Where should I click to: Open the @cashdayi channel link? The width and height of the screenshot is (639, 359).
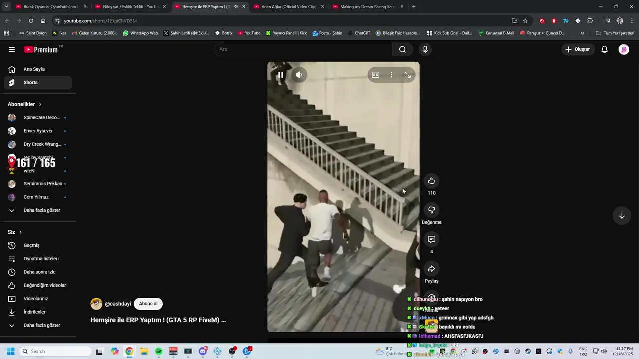tap(118, 304)
